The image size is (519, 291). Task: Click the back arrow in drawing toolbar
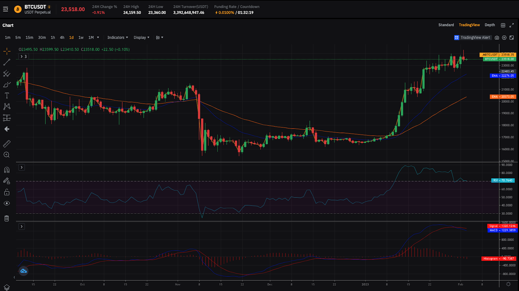pyautogui.click(x=7, y=129)
